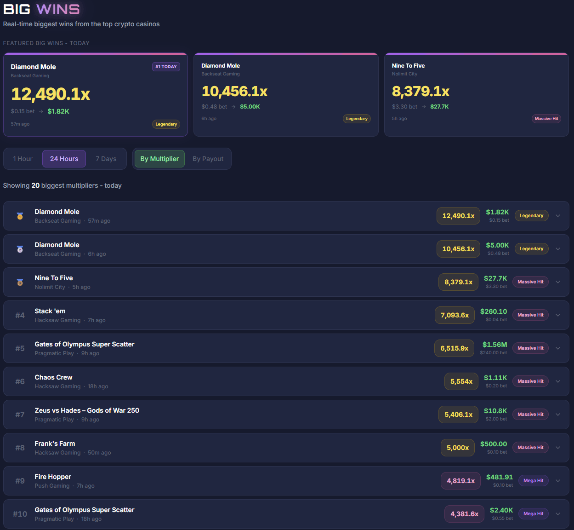The image size is (574, 530).
Task: Click the Legendary badge on the first featured card
Action: click(166, 124)
